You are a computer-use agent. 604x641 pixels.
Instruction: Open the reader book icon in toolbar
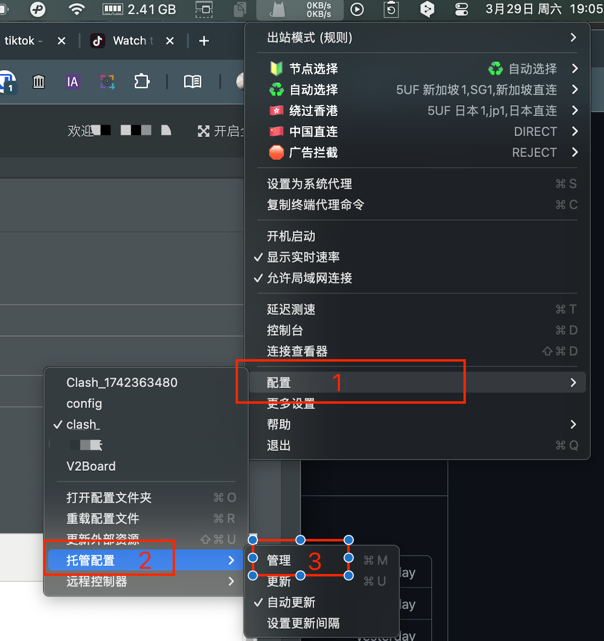click(192, 81)
